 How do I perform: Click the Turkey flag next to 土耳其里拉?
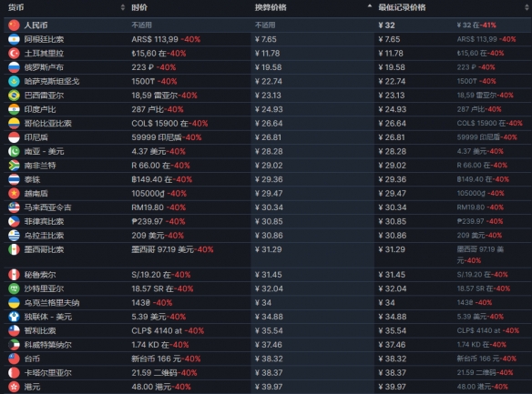click(14, 53)
